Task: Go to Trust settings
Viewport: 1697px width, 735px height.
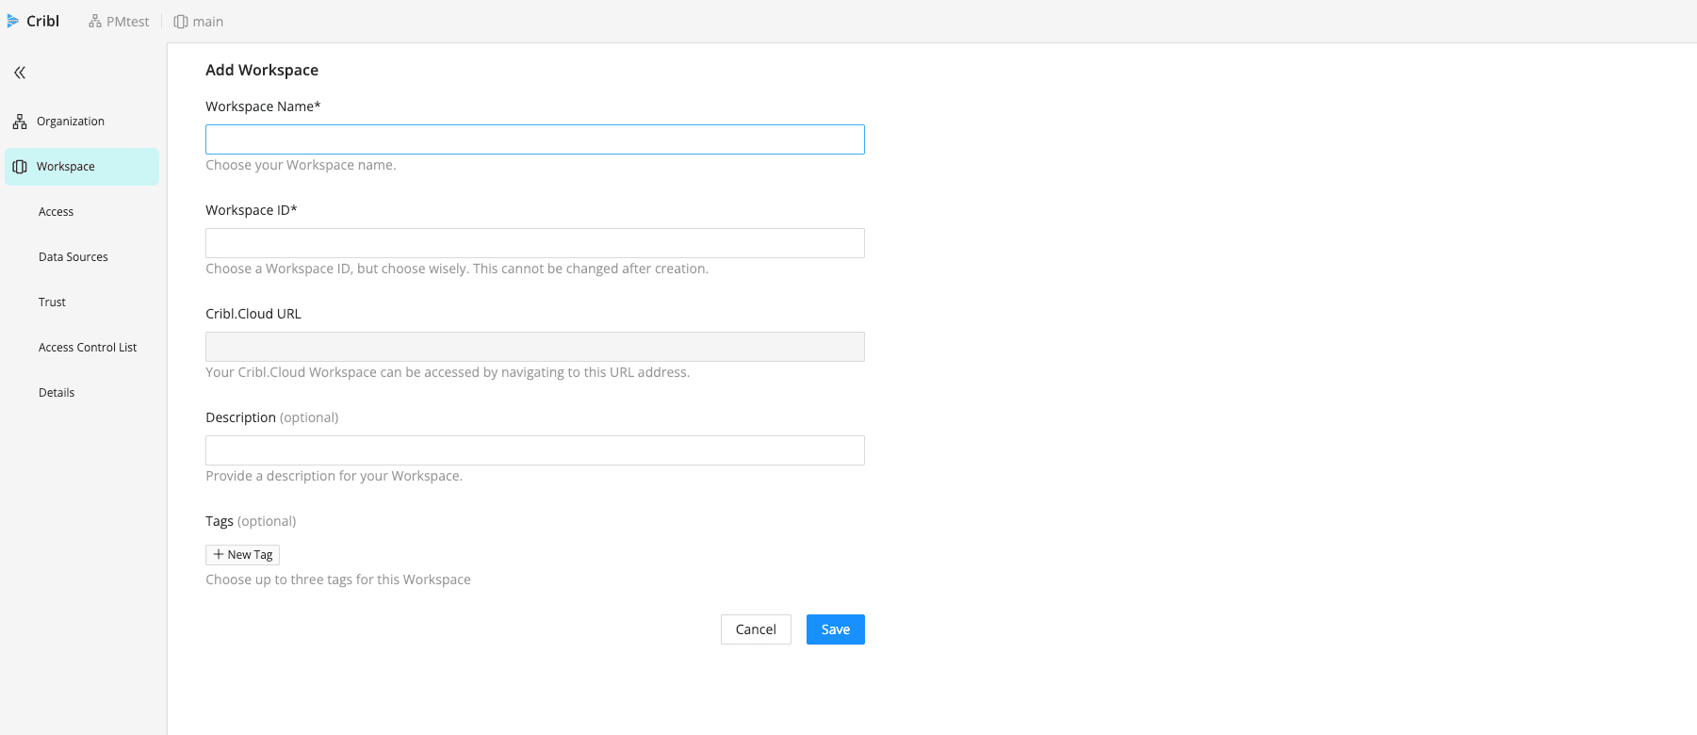Action: tap(53, 302)
